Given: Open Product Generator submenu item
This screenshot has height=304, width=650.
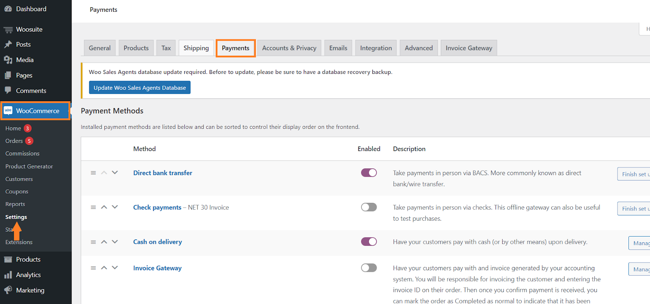Looking at the screenshot, I should pos(29,166).
